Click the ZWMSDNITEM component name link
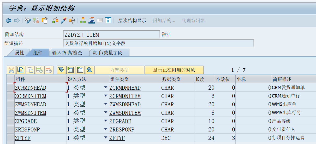The image size is (316, 144). 31,113
